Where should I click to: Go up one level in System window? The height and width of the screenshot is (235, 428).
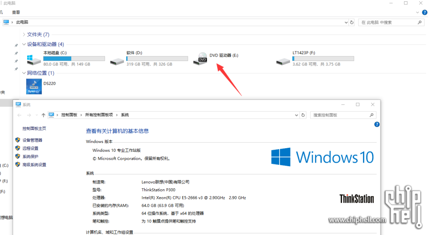[x=43, y=115]
